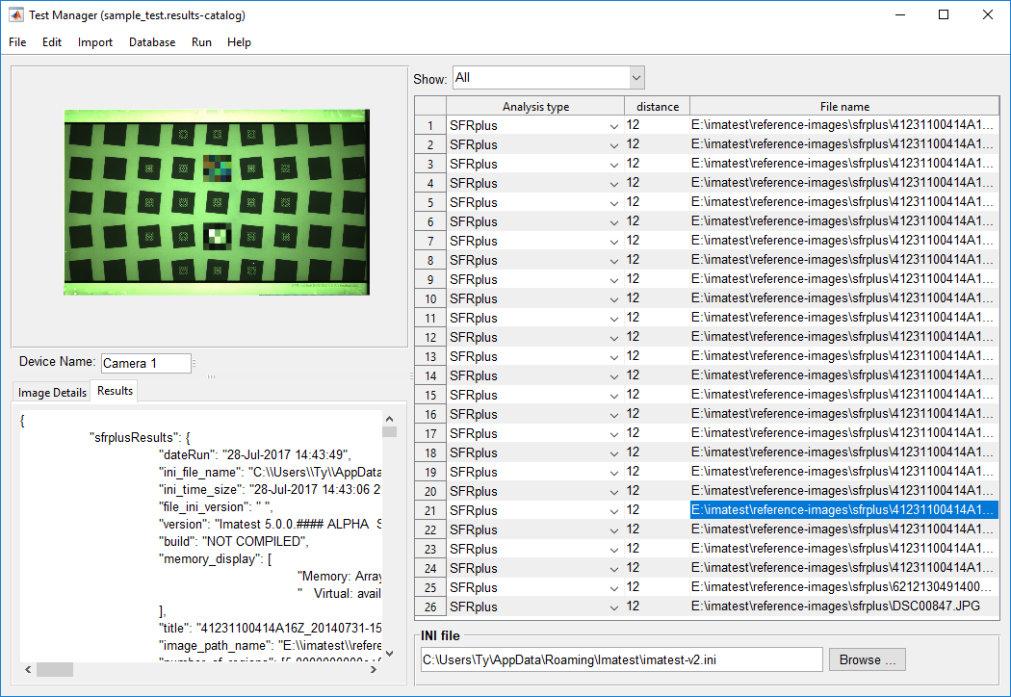This screenshot has width=1011, height=697.
Task: Click the Analysis type column header
Action: 535,107
